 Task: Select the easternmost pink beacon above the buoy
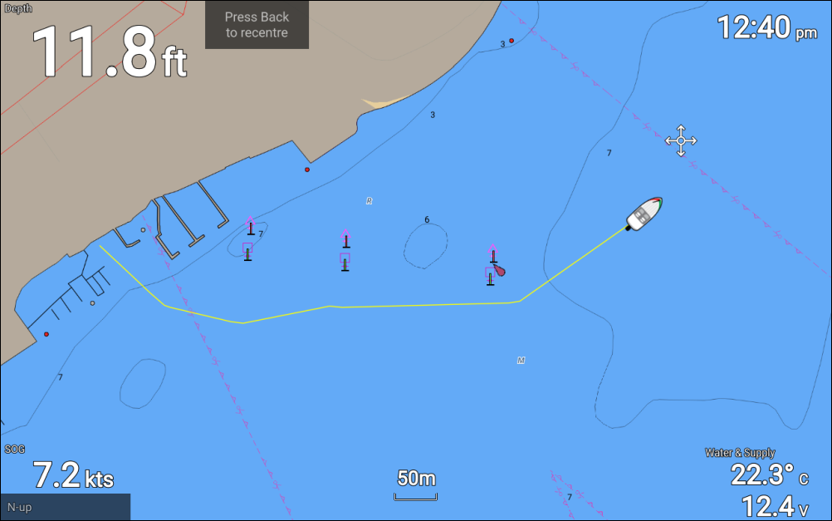(x=493, y=253)
